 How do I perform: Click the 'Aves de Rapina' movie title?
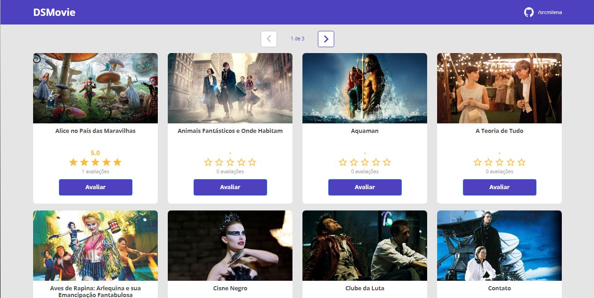click(95, 292)
